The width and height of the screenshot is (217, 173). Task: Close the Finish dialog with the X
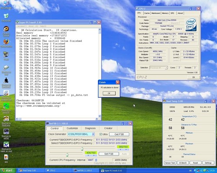118,82
